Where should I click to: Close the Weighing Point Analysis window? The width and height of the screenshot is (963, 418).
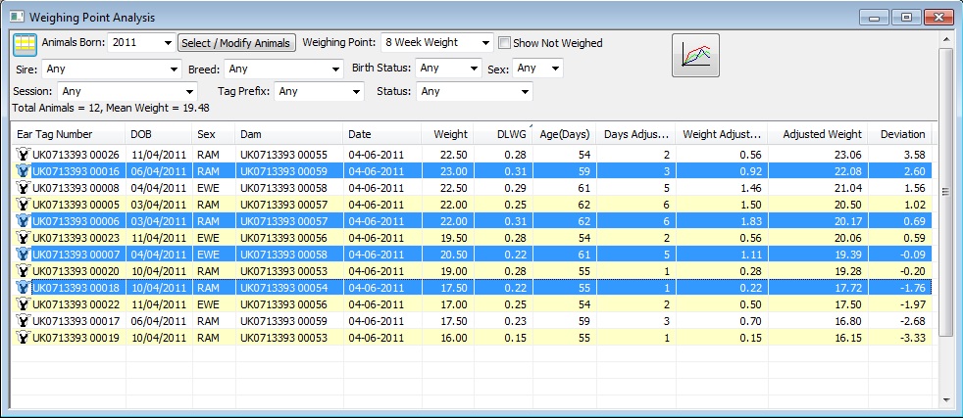[x=938, y=18]
